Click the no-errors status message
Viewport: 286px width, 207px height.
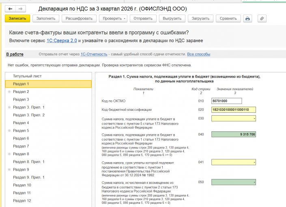99,65
